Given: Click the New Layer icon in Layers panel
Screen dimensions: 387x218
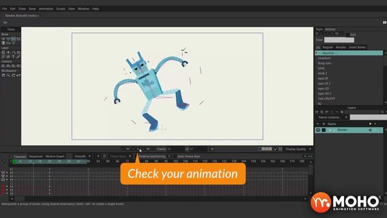Looking at the screenshot, I should (317, 112).
